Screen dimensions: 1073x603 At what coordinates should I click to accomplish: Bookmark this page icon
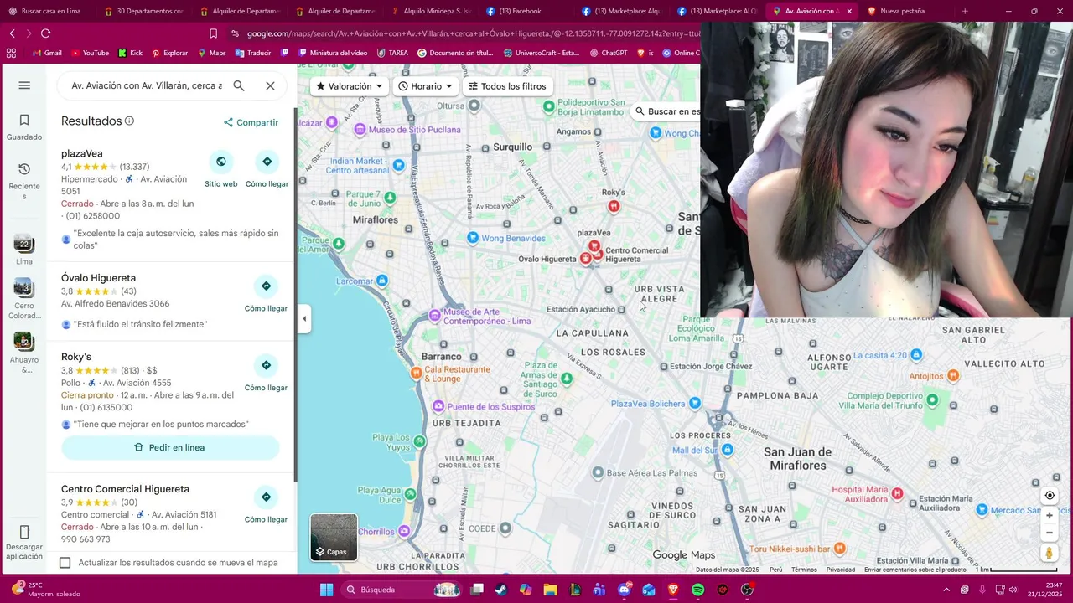tap(213, 33)
